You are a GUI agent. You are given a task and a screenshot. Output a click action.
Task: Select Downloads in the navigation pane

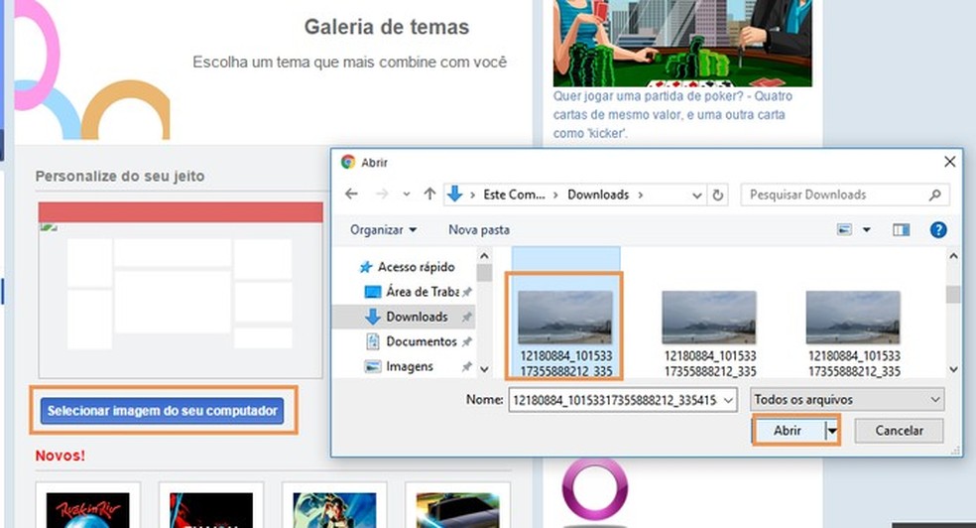406,317
